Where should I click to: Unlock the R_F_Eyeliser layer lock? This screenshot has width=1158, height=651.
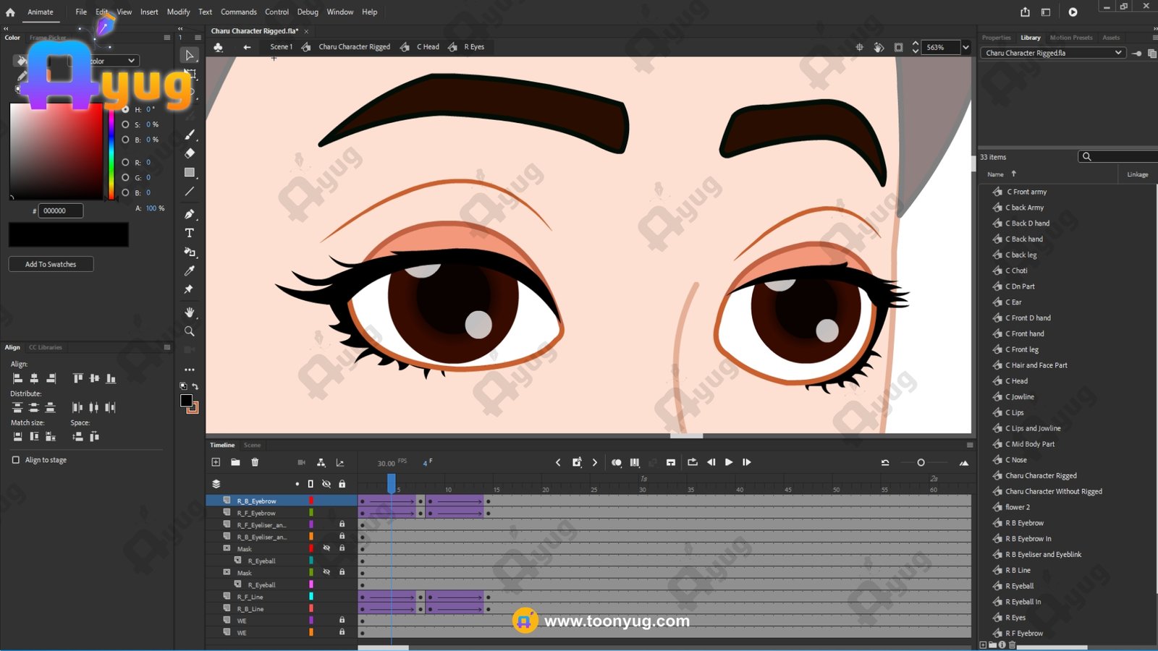(342, 524)
